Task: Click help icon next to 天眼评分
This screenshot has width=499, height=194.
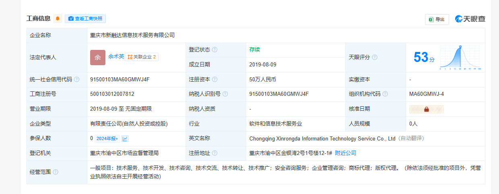Action: (375, 58)
